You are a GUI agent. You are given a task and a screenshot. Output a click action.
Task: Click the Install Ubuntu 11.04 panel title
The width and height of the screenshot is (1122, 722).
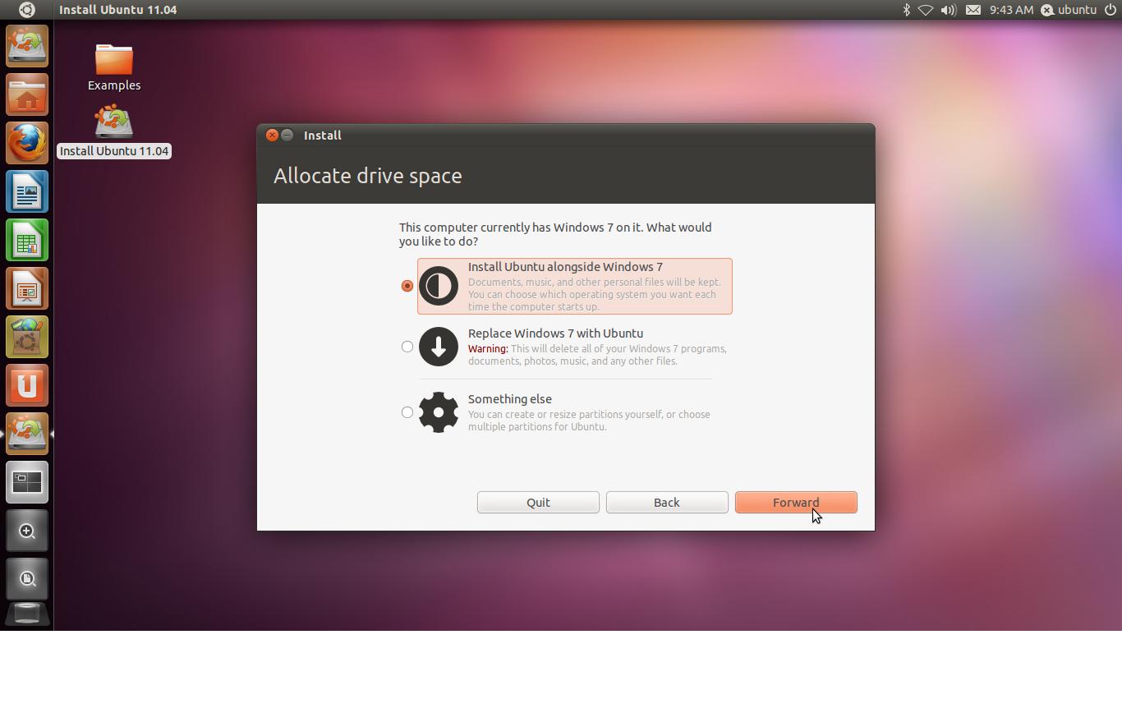118,10
